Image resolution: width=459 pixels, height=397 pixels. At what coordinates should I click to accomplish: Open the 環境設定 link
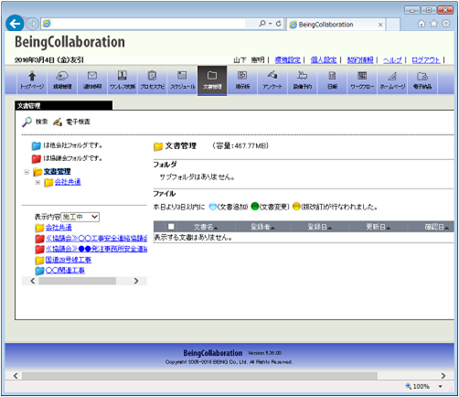pos(287,60)
